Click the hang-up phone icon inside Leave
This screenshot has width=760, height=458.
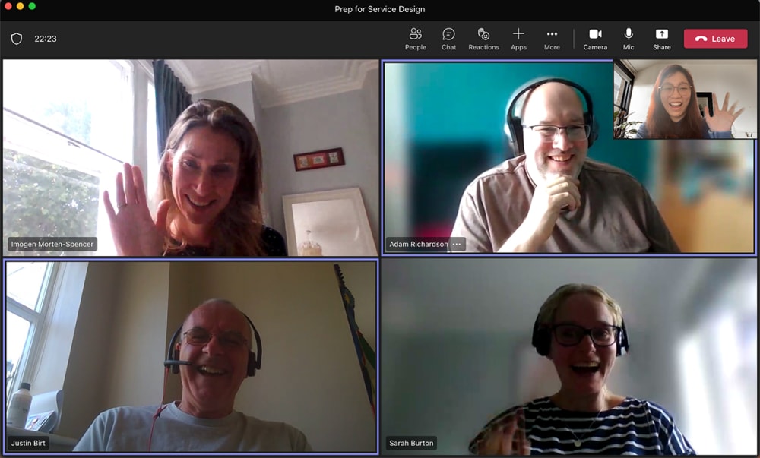click(x=701, y=38)
